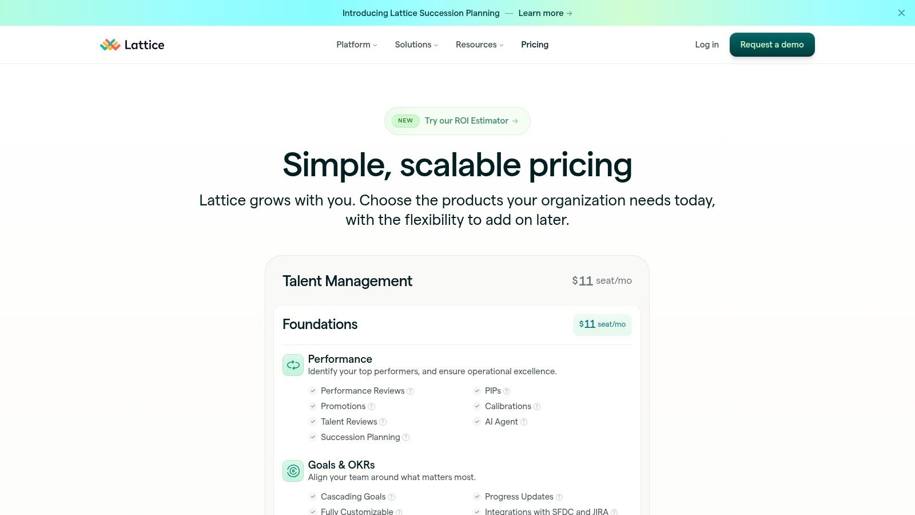Click the Performance loop icon

pyautogui.click(x=293, y=365)
